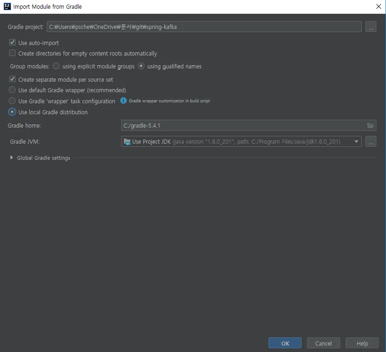
Task: Open Gradle JVM ellipsis browse button
Action: click(x=371, y=141)
